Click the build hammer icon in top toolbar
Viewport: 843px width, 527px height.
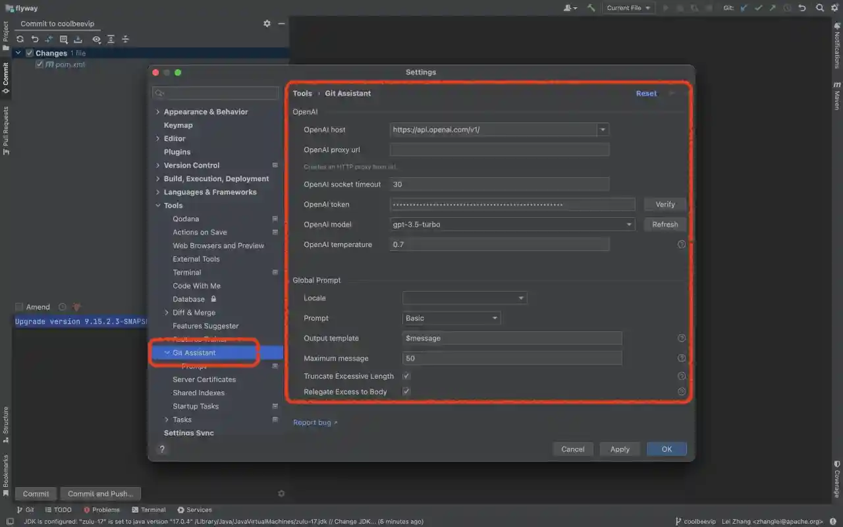591,8
